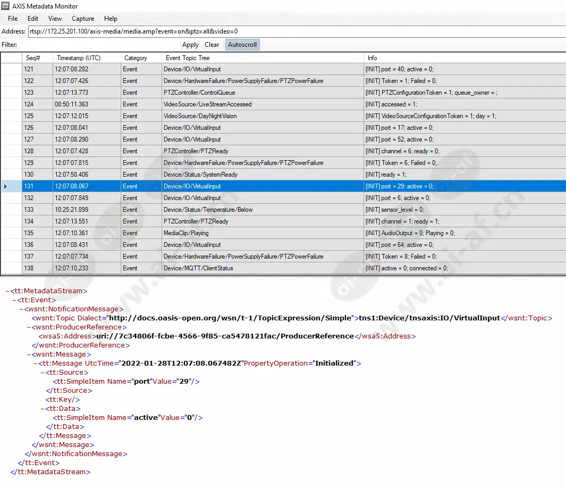Focus the rtsp Address input field
This screenshot has width=566, height=488.
297,31
